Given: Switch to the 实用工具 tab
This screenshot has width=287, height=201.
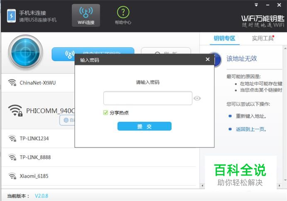Looking at the screenshot, I should click(x=263, y=38).
